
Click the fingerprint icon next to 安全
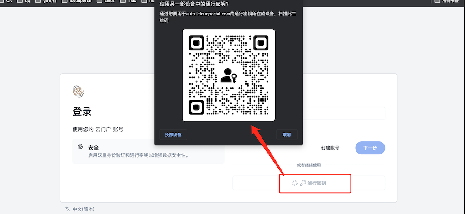click(80, 147)
